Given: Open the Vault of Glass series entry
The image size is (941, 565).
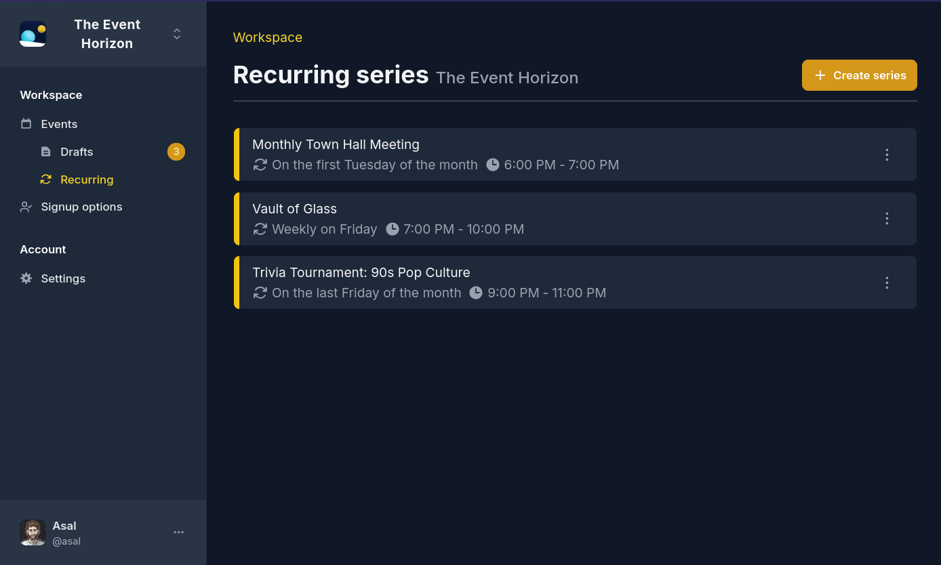Looking at the screenshot, I should pos(475,218).
